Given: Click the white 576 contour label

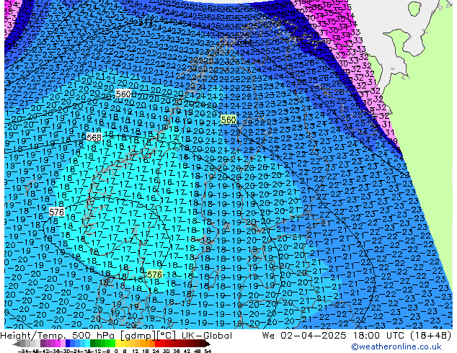Looking at the screenshot, I should pyautogui.click(x=56, y=212).
